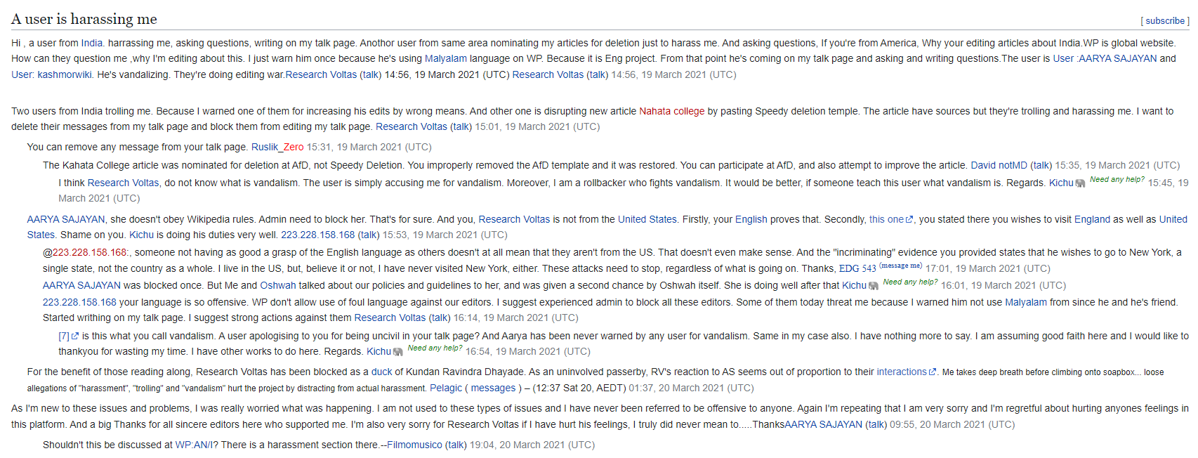Open AARYA SAJAYAN link before "was blocked once"
Screen dimensions: 1198x458
81,285
